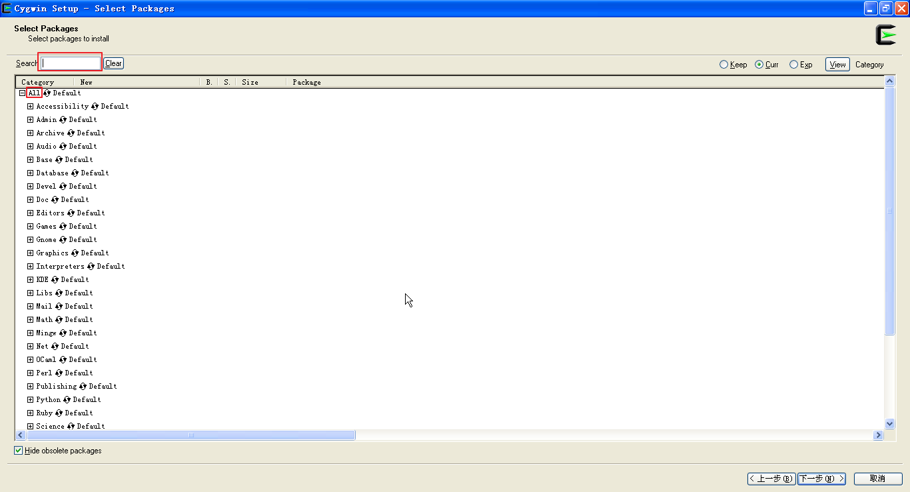The width and height of the screenshot is (910, 492).
Task: Click the S. column header
Action: click(x=227, y=82)
